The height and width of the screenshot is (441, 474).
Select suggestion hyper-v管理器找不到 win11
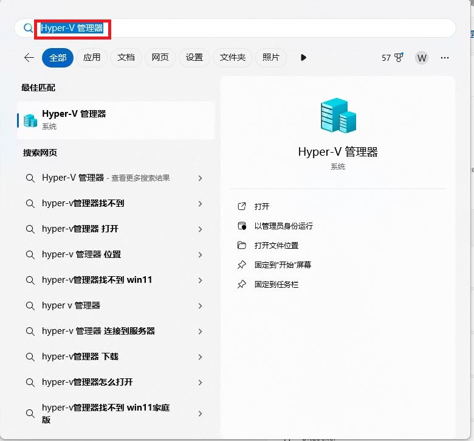pos(116,280)
